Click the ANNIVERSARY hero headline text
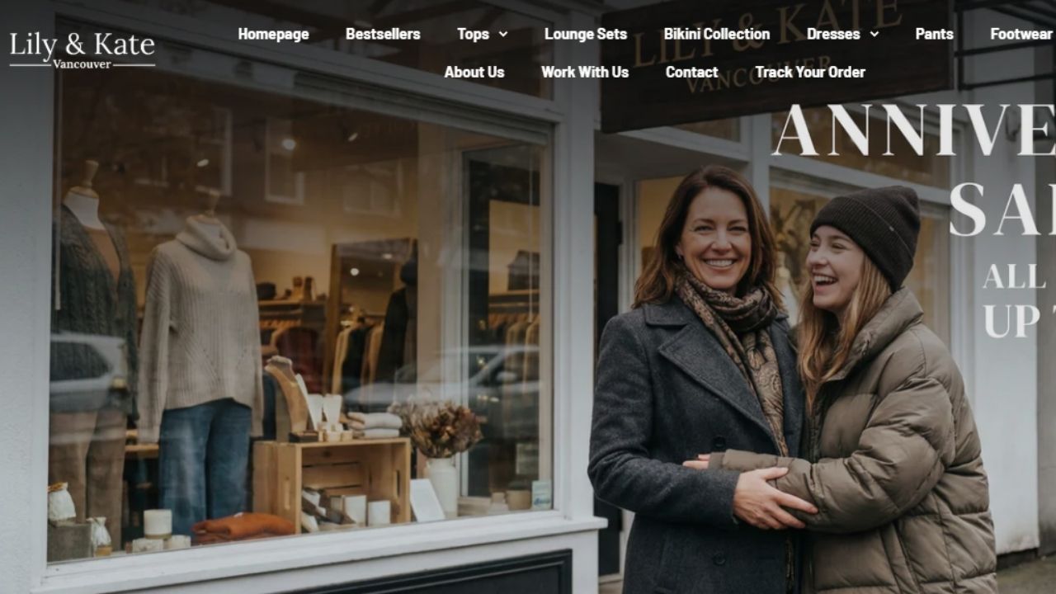 click(914, 130)
